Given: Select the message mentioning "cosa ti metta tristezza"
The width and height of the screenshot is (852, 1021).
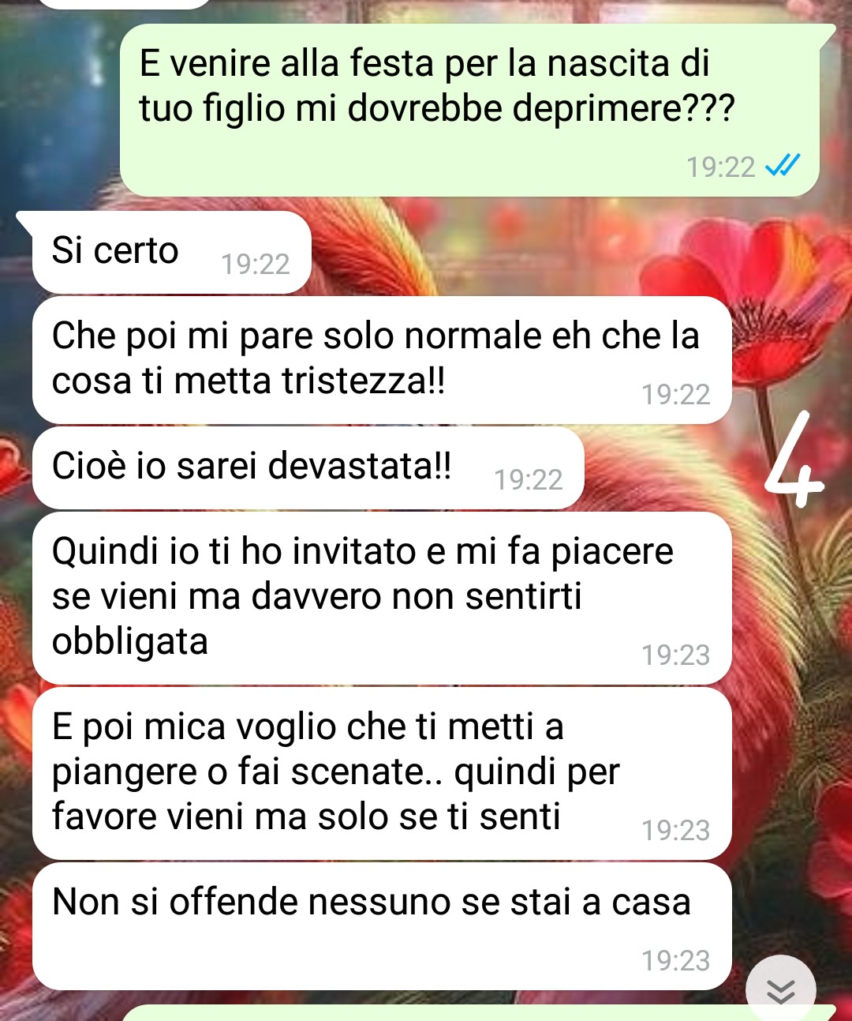Looking at the screenshot, I should (382, 360).
